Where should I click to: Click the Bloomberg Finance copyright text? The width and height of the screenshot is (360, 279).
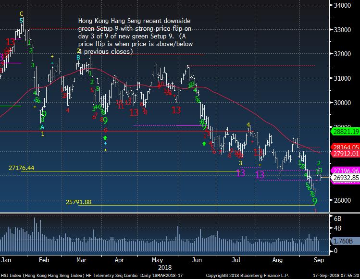pos(248,275)
